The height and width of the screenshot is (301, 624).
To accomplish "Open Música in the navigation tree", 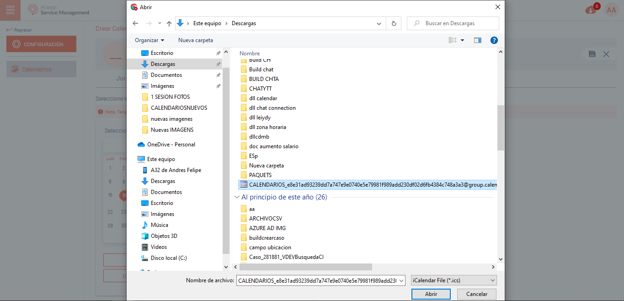I will click(x=160, y=225).
